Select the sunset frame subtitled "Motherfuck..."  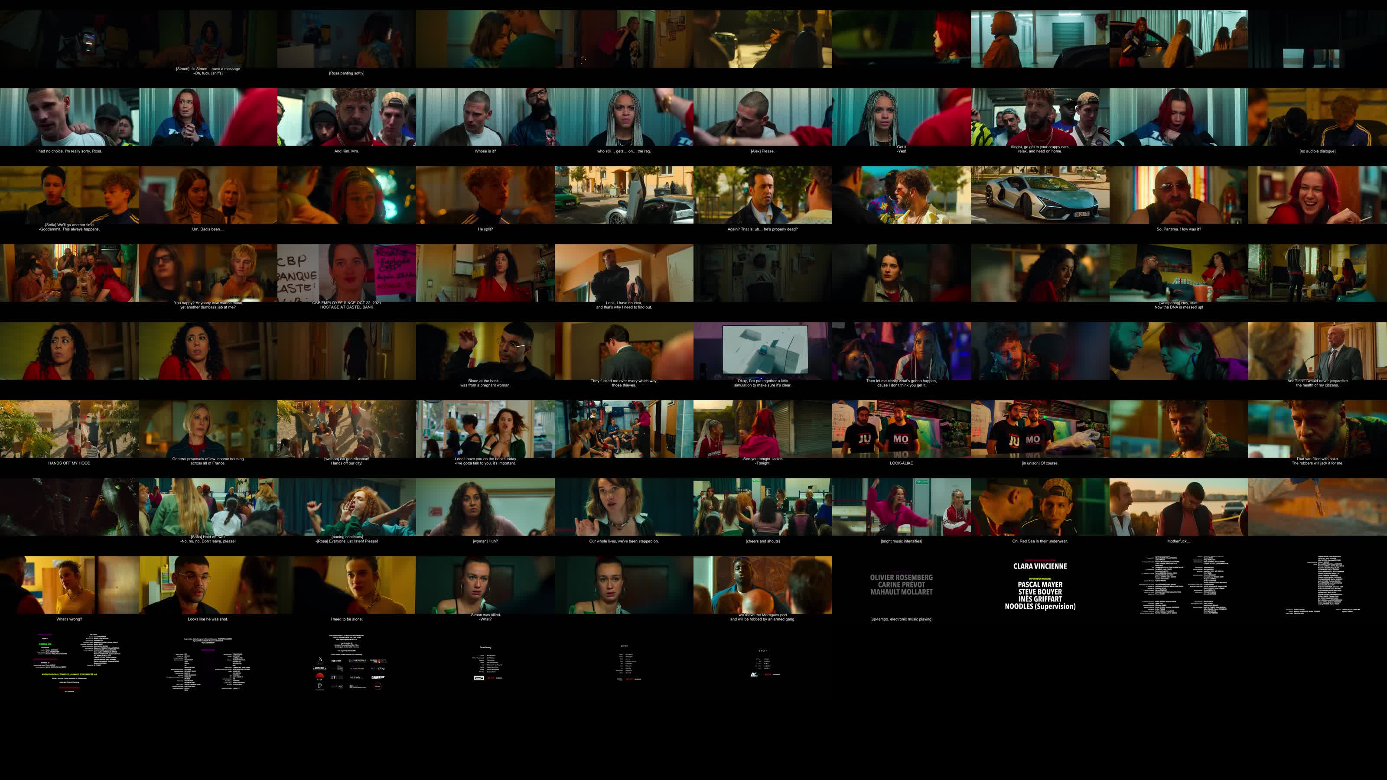point(1179,507)
